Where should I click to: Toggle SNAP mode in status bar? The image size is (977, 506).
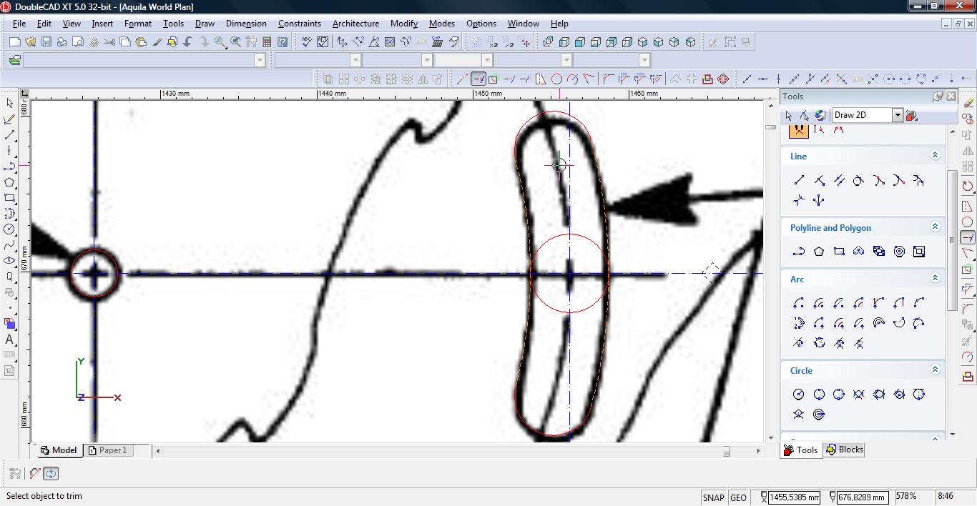(713, 497)
